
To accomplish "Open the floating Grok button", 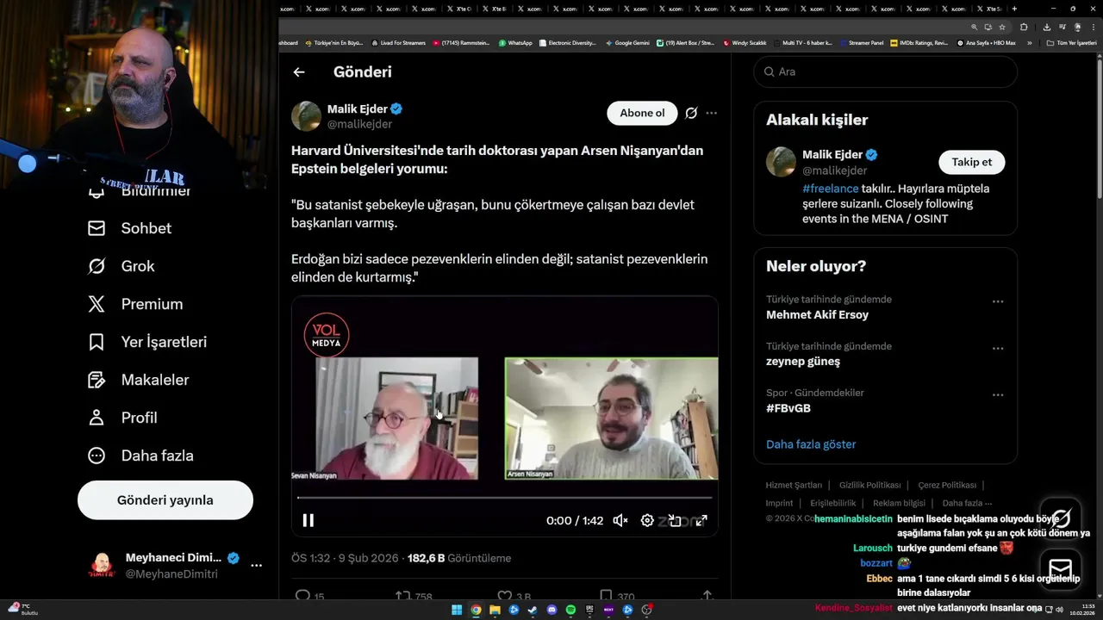I will [x=1061, y=518].
